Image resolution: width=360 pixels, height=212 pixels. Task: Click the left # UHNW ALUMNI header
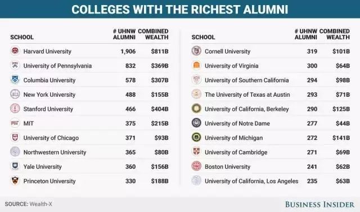[x=124, y=34]
